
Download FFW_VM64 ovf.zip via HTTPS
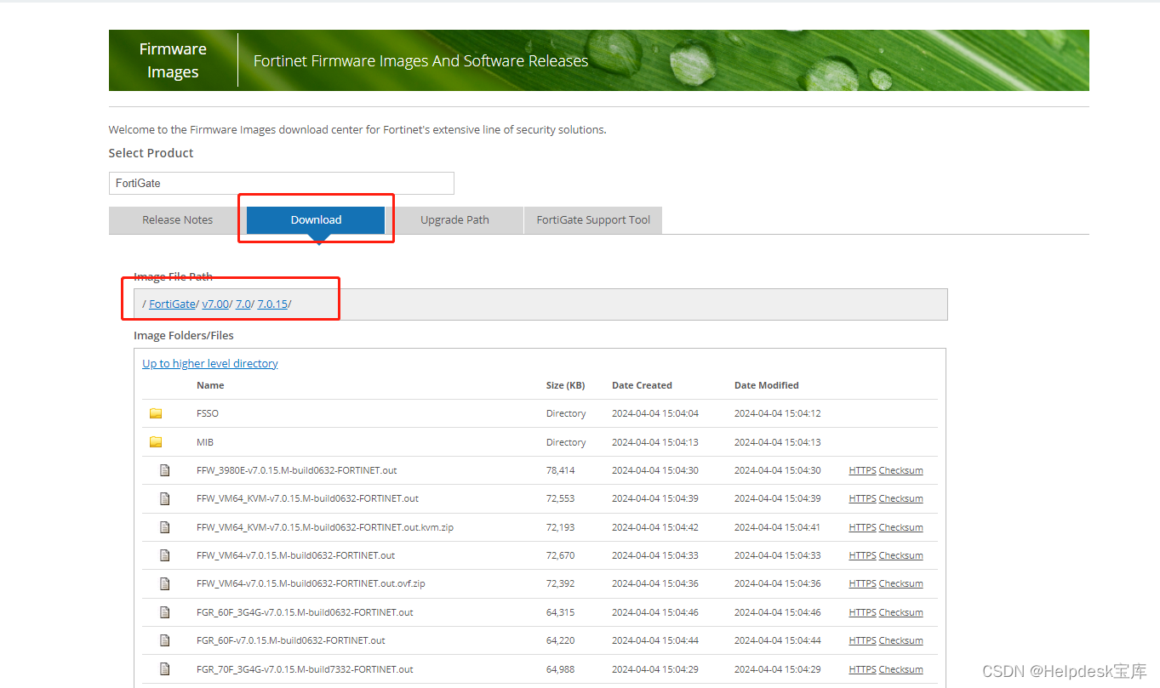(x=862, y=583)
